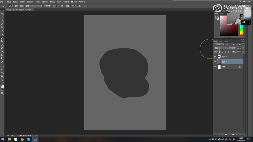253x142 pixels.
Task: Select the Lasso tool
Action: click(2, 20)
